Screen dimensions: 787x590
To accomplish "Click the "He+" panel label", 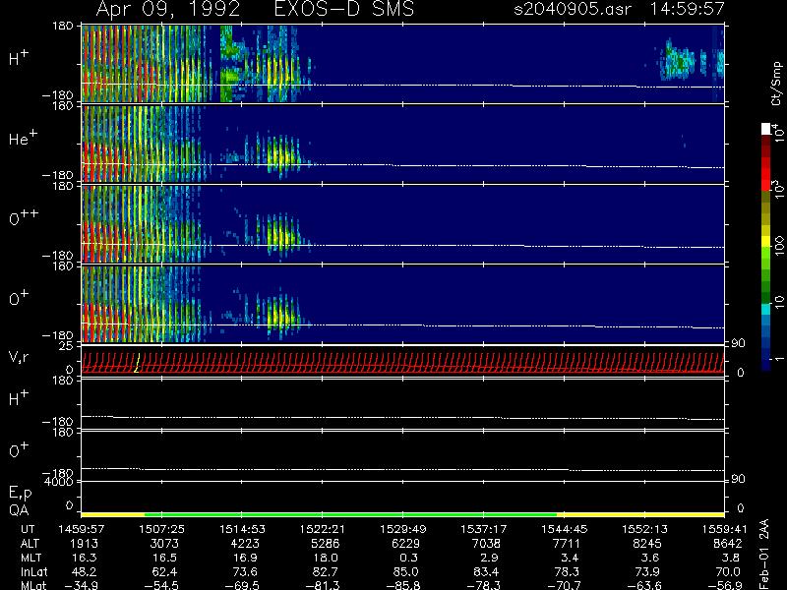I will 23,138.
